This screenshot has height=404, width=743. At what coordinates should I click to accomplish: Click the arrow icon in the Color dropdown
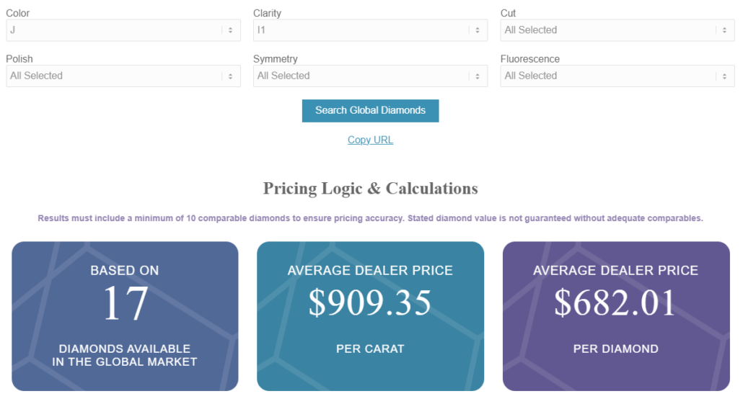click(230, 30)
